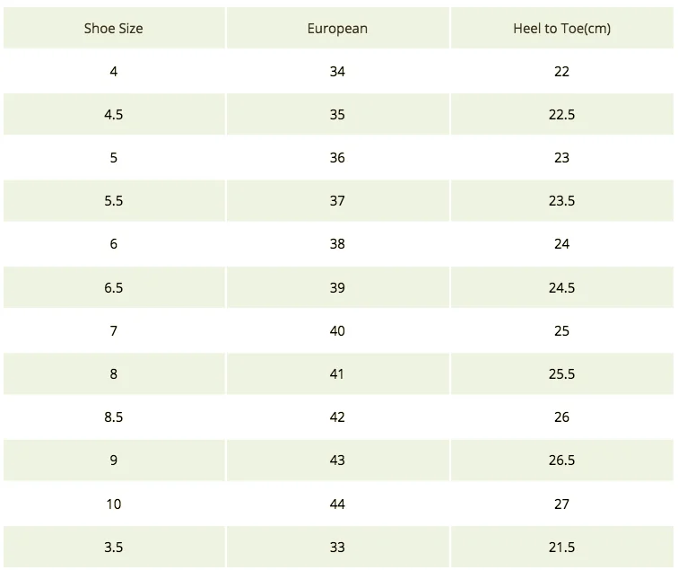Click European size 38 cell

click(338, 244)
